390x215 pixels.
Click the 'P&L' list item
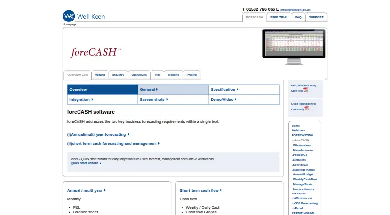pyautogui.click(x=77, y=208)
